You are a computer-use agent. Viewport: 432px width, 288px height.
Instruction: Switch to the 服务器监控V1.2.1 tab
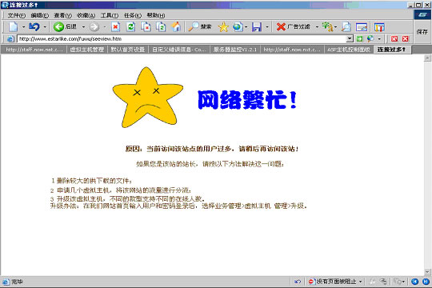tap(235, 50)
